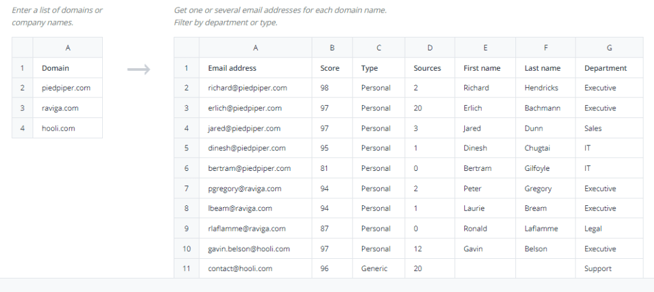Click the Hendricks last name cell
The width and height of the screenshot is (654, 292).
[x=545, y=88]
